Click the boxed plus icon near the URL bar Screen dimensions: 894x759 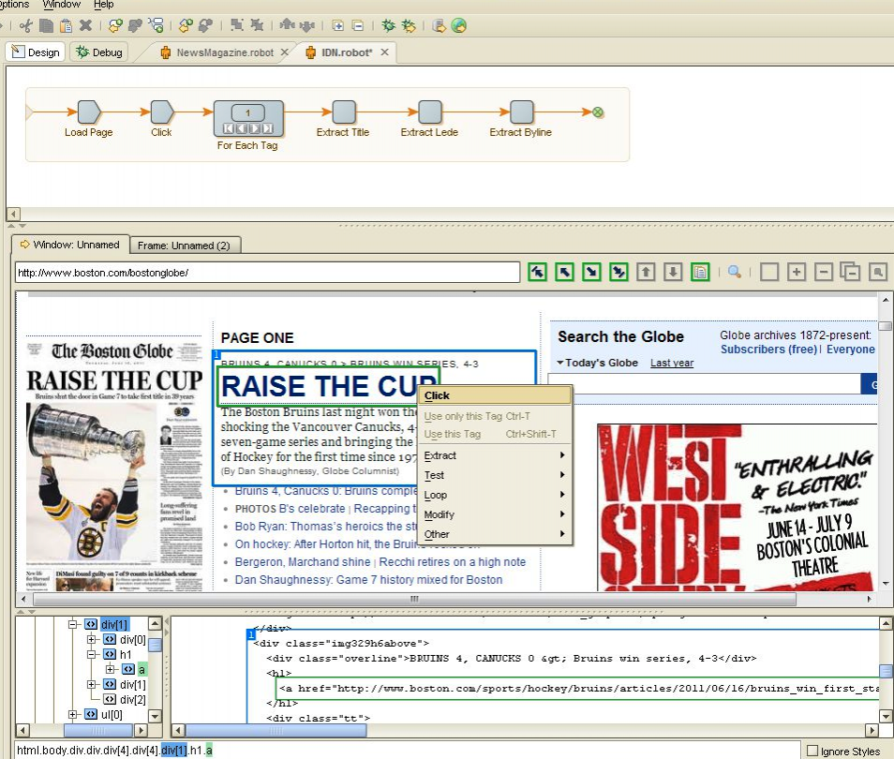(797, 272)
